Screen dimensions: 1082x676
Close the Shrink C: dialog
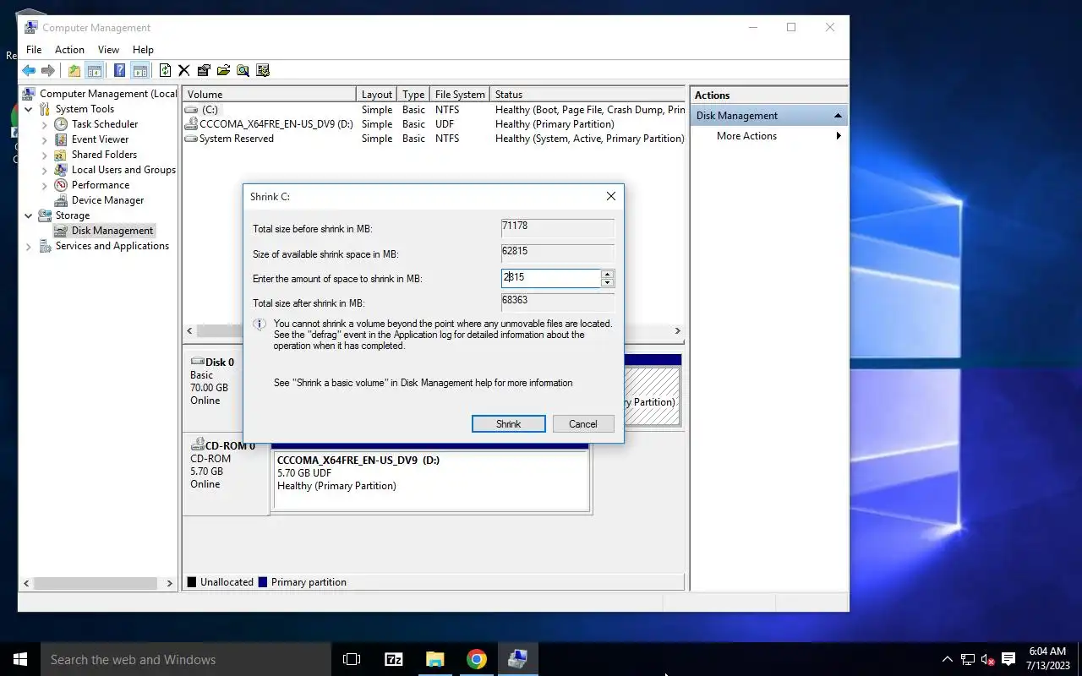pos(610,196)
